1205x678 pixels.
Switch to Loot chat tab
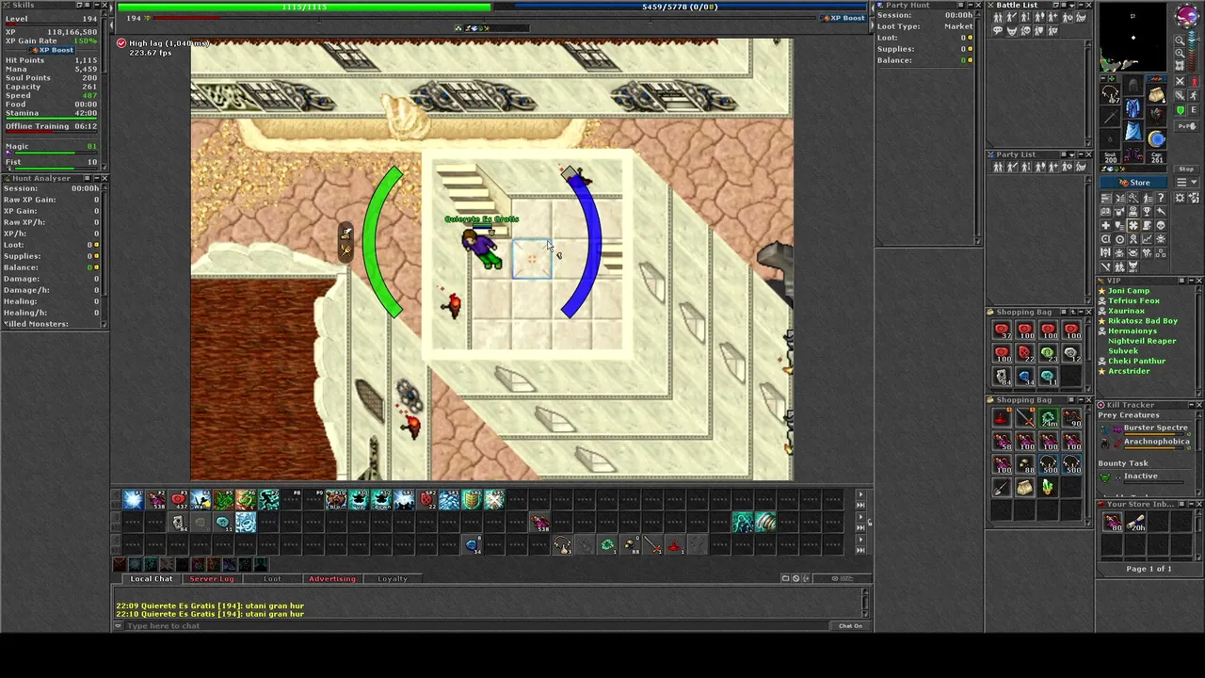(272, 579)
